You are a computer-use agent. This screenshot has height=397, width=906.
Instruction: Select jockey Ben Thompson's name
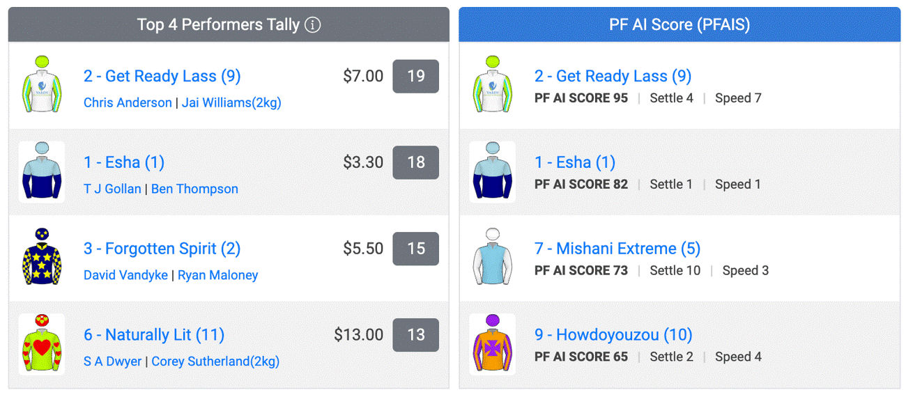point(194,189)
